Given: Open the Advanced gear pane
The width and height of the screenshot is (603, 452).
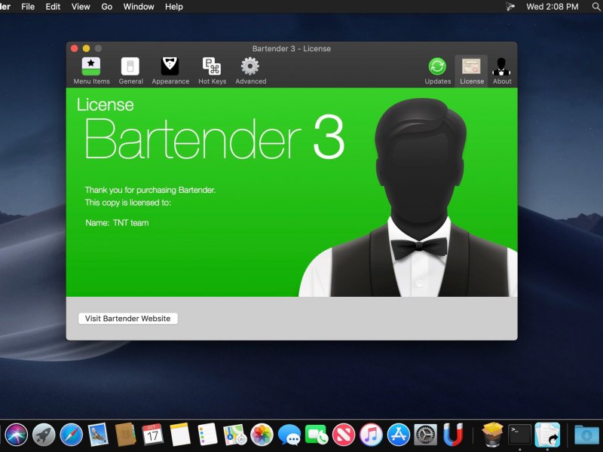Looking at the screenshot, I should click(251, 71).
